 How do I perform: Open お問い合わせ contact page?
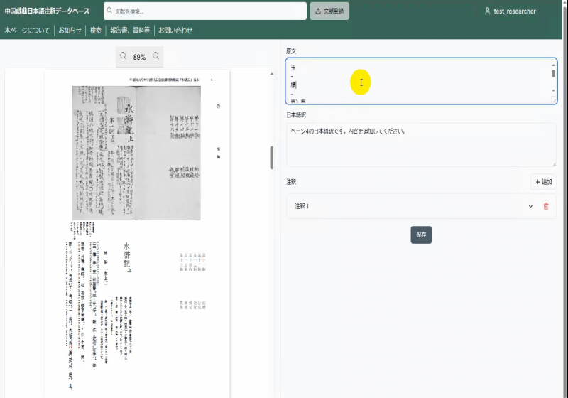tap(175, 31)
